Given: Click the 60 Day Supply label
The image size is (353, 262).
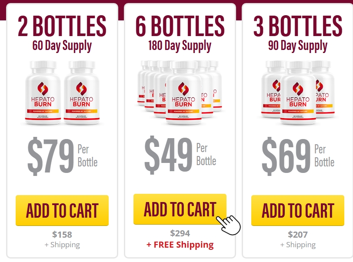Looking at the screenshot, I should [62, 46].
